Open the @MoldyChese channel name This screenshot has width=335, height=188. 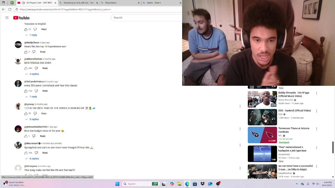32,43
